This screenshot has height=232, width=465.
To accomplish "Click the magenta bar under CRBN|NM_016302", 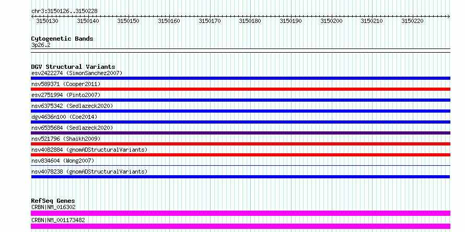I will (240, 213).
